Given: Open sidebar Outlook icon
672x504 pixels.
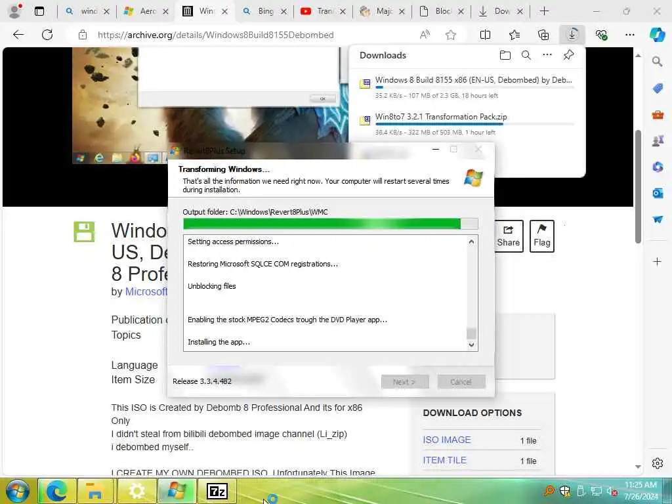Looking at the screenshot, I should click(658, 194).
